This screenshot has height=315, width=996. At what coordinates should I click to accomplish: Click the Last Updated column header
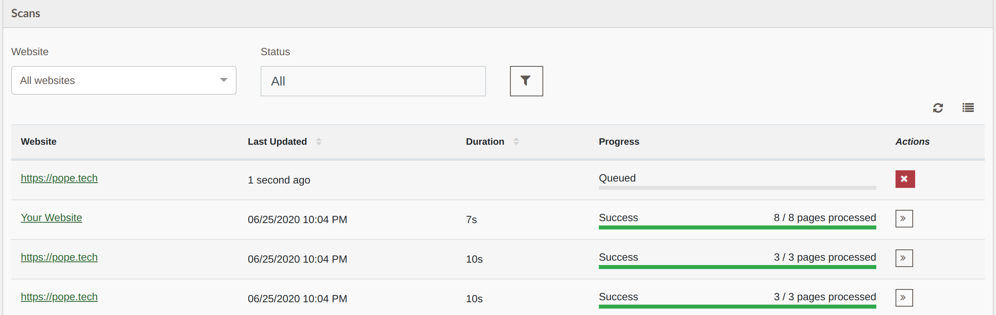point(277,142)
